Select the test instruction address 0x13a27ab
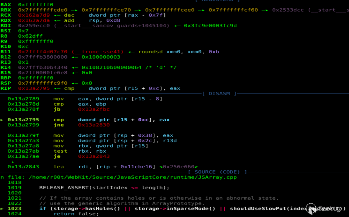The width and height of the screenshot is (349, 217). (23, 151)
